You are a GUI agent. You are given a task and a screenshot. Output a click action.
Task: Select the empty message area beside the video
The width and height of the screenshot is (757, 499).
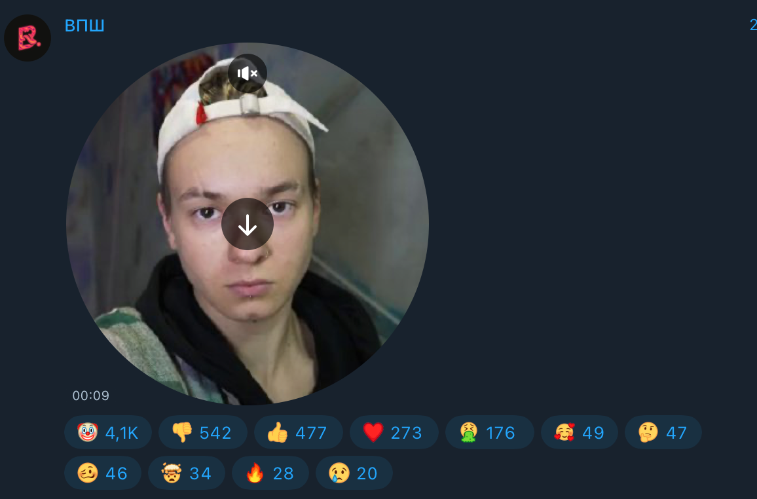[x=589, y=222]
